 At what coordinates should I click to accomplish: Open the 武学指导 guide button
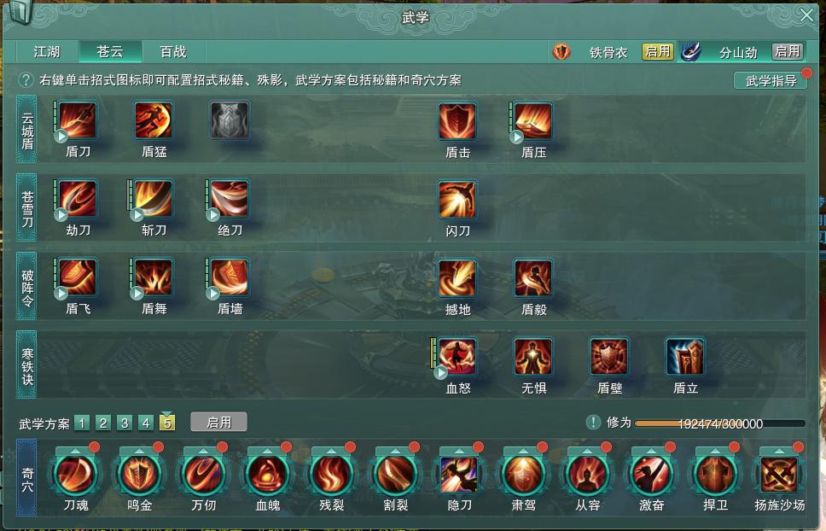pos(771,80)
